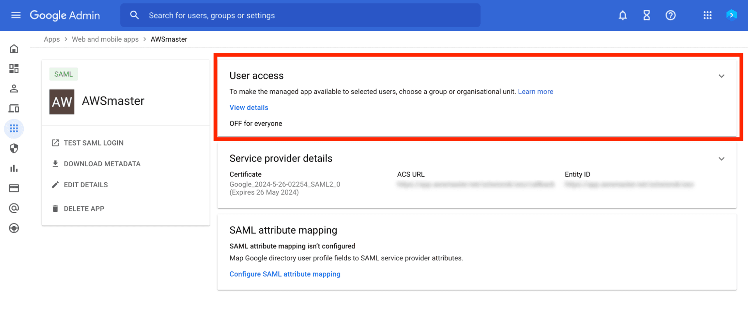This screenshot has width=748, height=325.
Task: Expand the Service provider details chevron
Action: [x=721, y=159]
